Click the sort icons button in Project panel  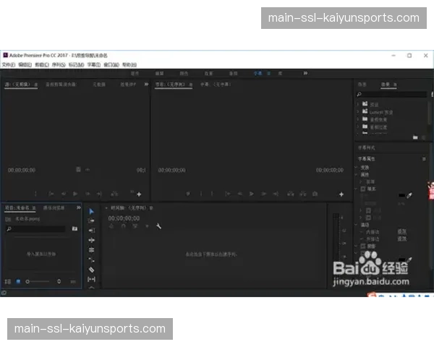[59, 281]
